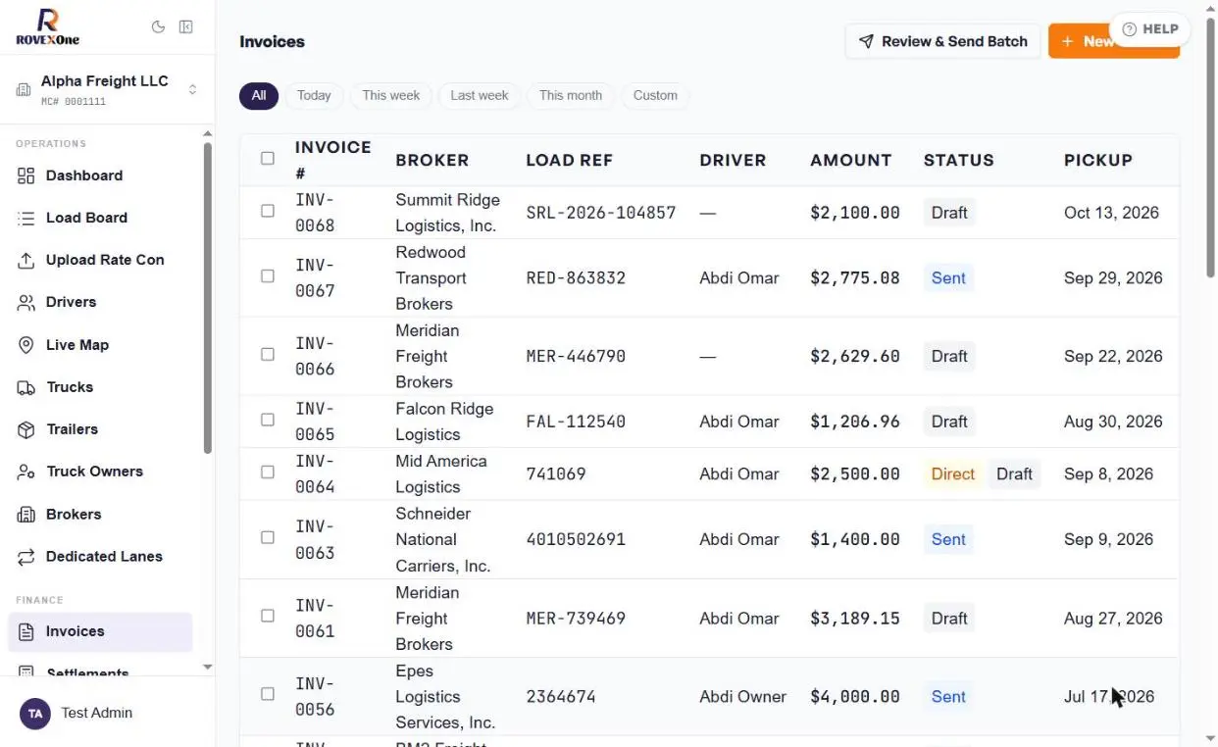Click broker Mid America Logistics
Viewport: 1218px width, 747px height.
pos(440,473)
